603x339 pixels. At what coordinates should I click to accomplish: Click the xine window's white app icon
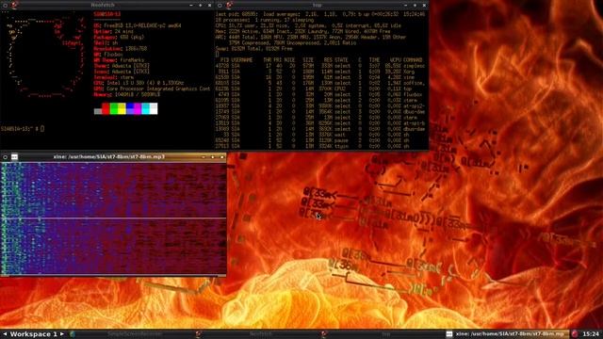coord(14,157)
